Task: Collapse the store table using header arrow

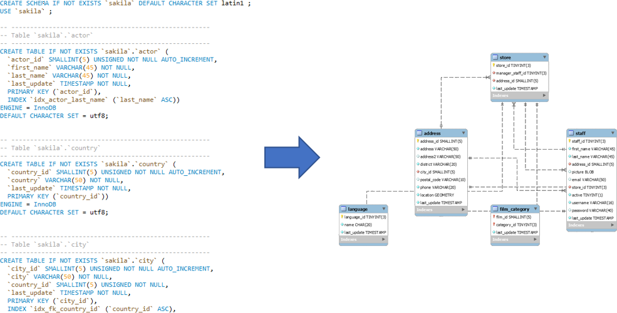Action: (544, 58)
